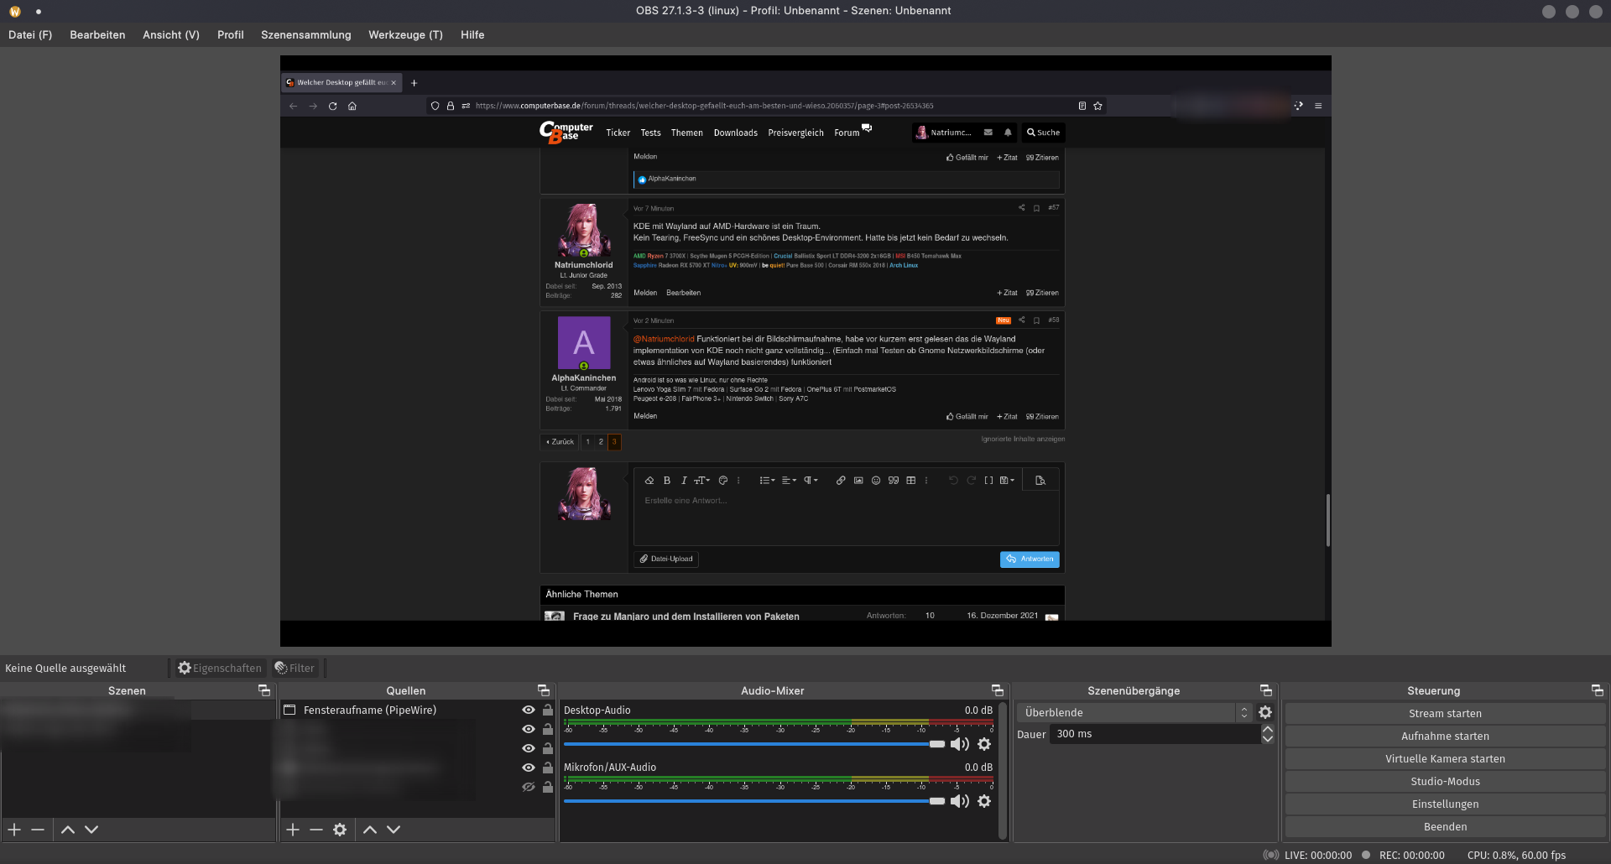Undock the Szenenübergänge panel

point(1266,690)
